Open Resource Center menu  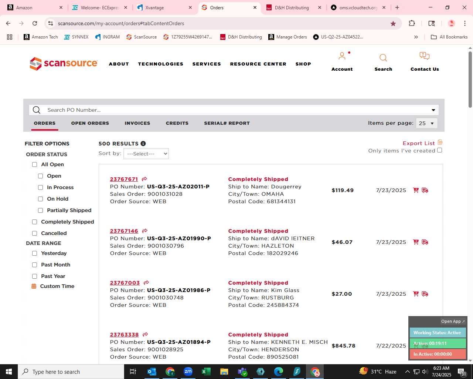tap(258, 64)
